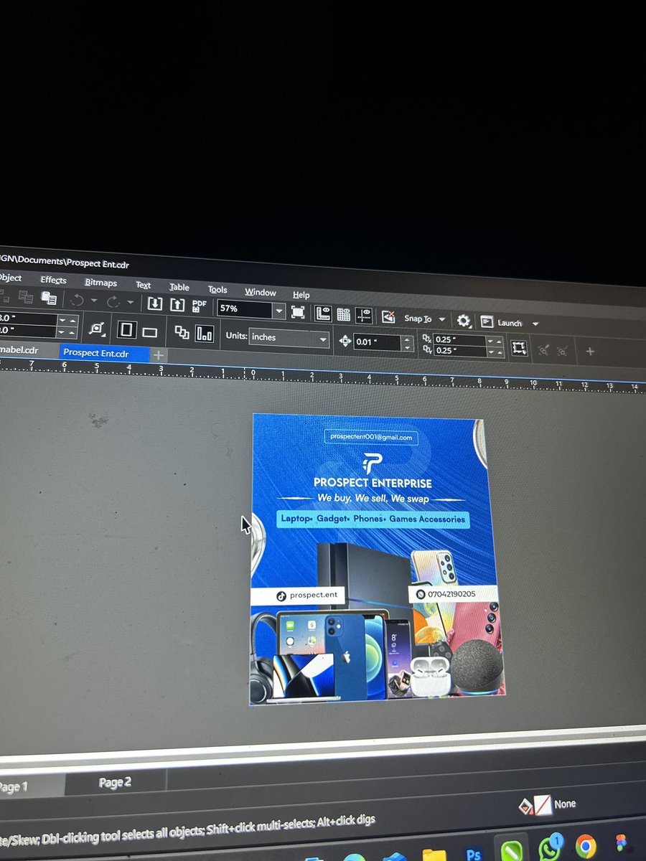Image resolution: width=646 pixels, height=861 pixels.
Task: Click the None fill swatch in status bar
Action: click(543, 805)
